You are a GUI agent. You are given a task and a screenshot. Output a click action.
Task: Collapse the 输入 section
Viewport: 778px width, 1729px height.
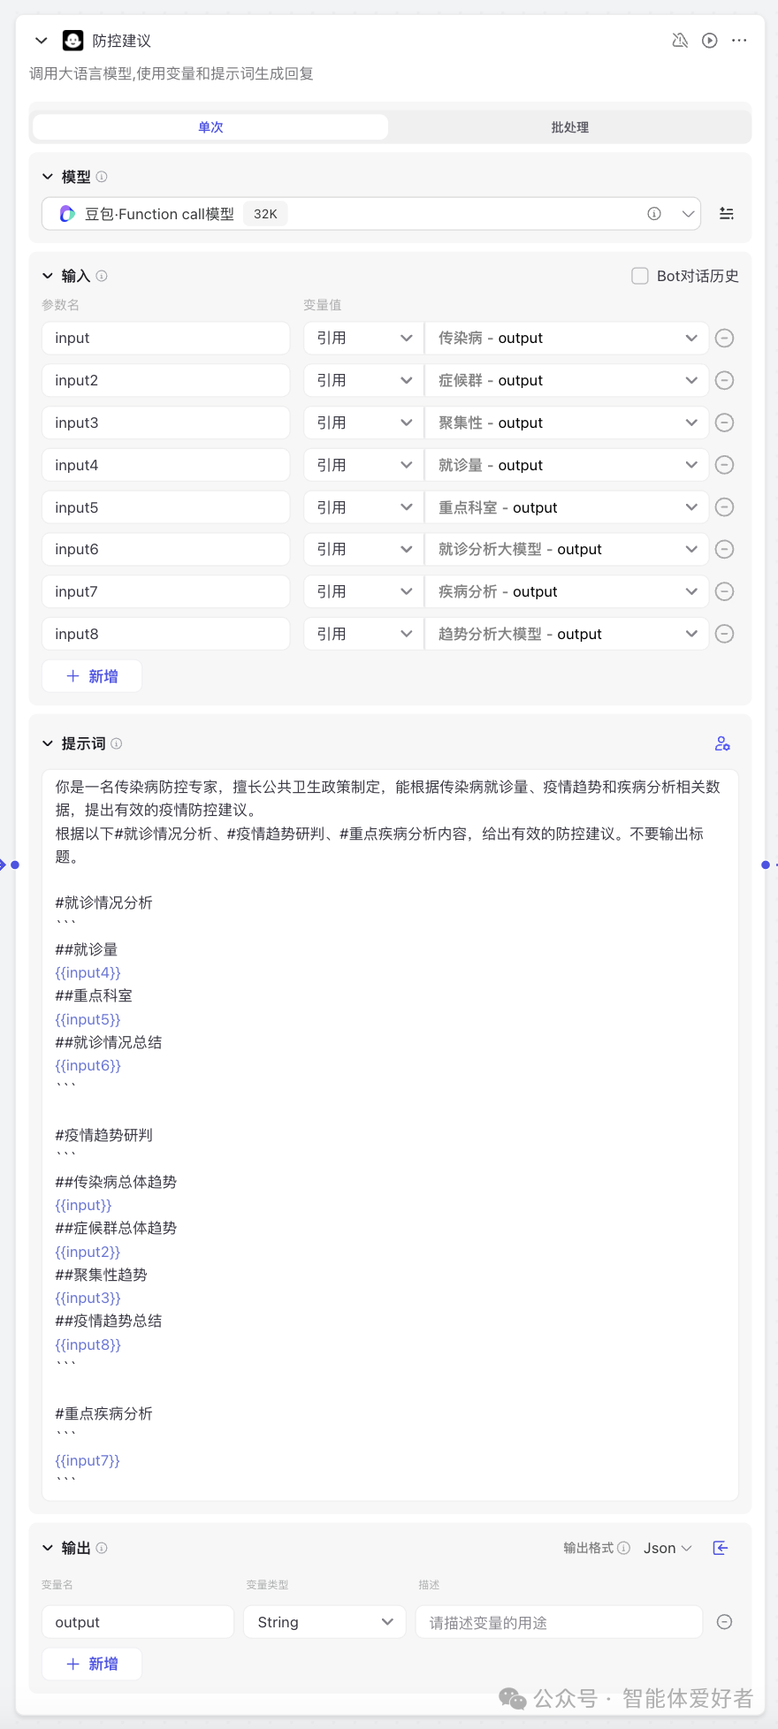tap(48, 276)
